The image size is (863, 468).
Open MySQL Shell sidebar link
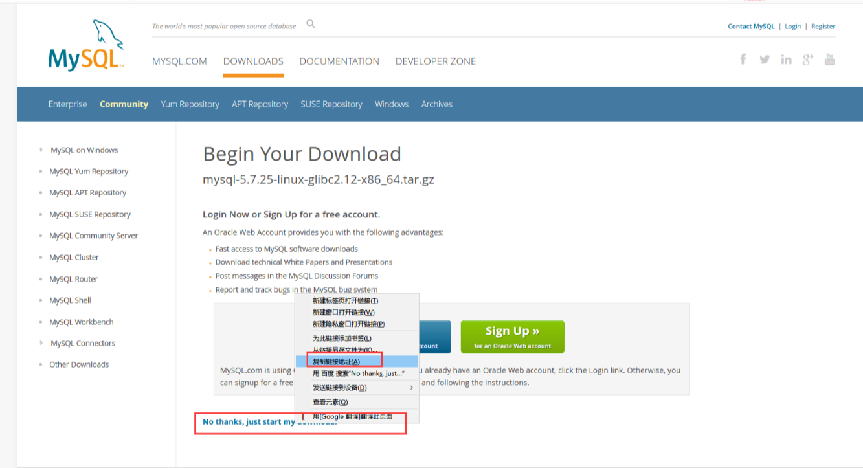(x=70, y=300)
